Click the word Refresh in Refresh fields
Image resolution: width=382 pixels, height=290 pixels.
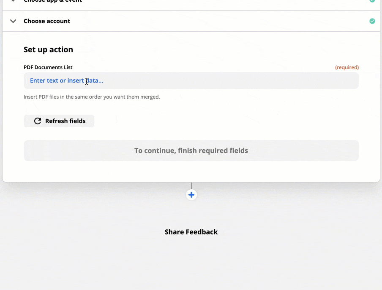point(57,121)
